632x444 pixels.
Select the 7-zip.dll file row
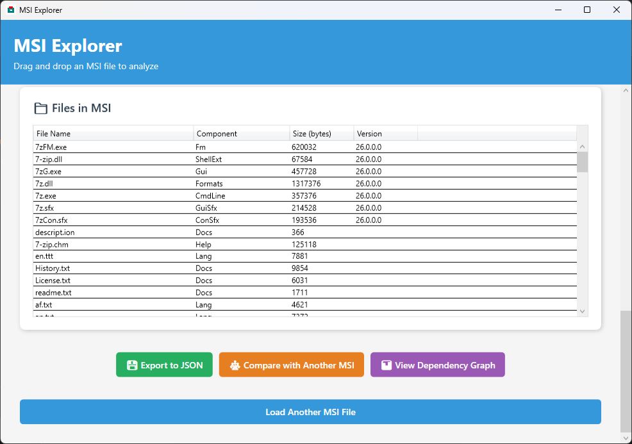click(305, 159)
